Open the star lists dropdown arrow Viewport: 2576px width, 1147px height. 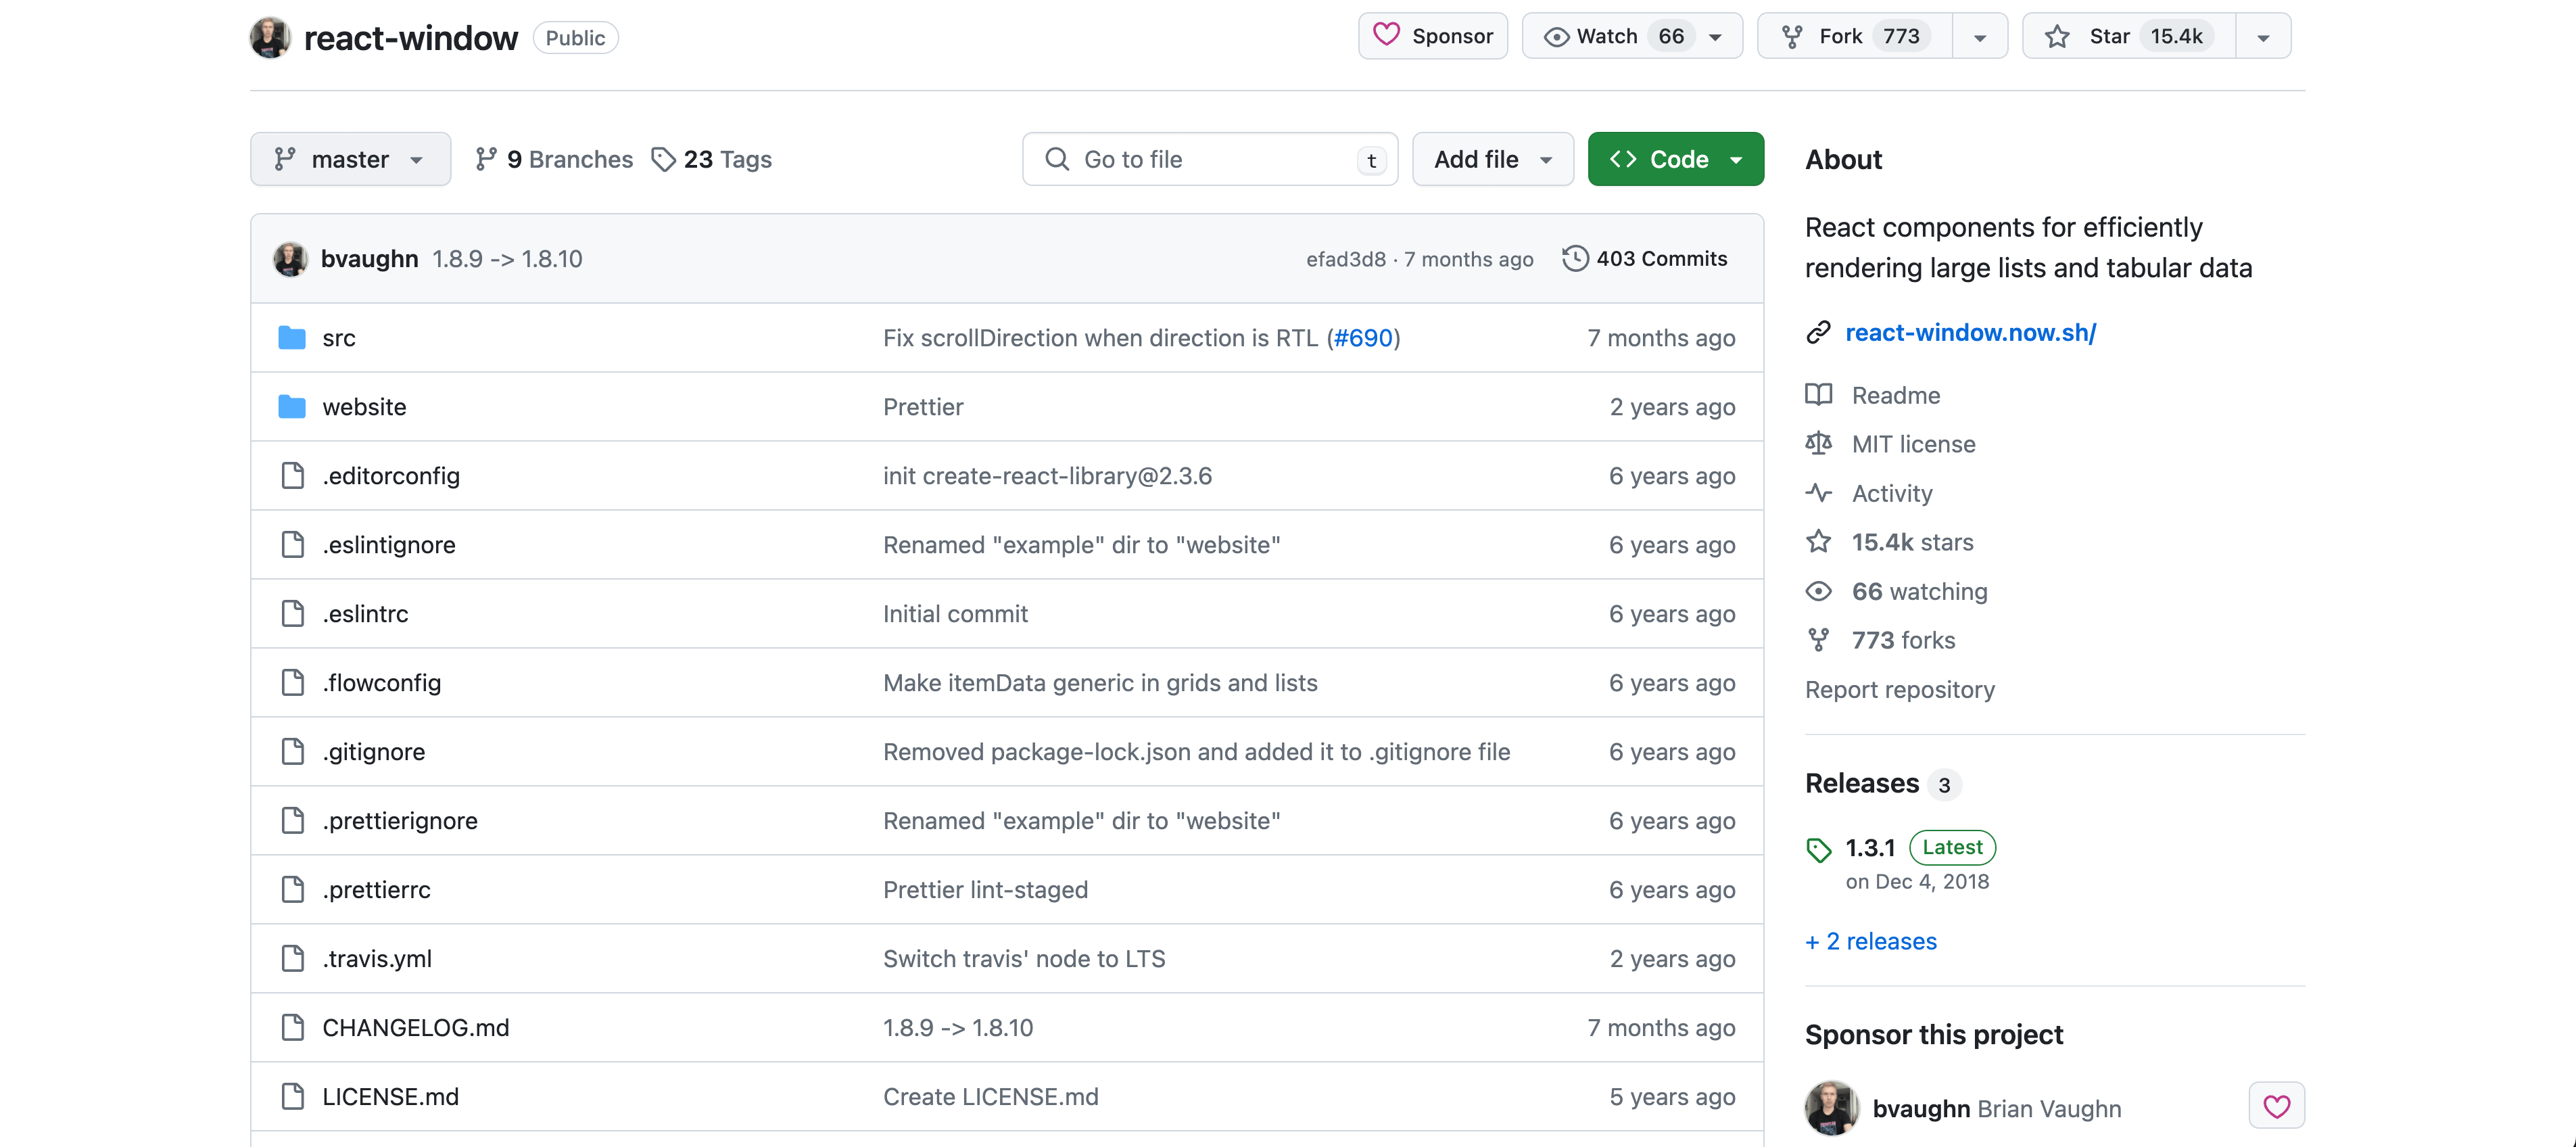click(2263, 37)
